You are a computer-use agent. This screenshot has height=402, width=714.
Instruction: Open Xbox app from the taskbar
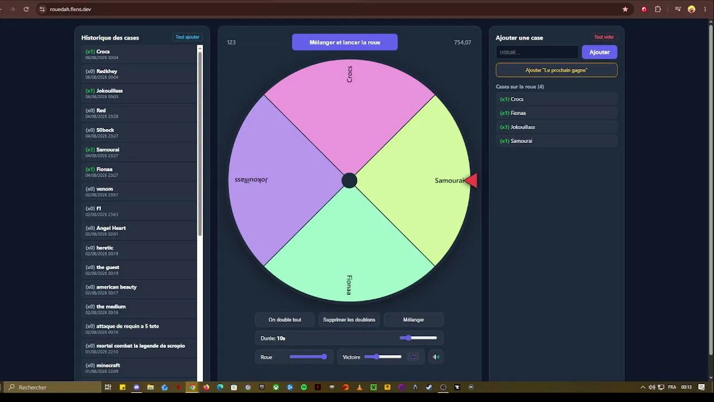(x=276, y=387)
